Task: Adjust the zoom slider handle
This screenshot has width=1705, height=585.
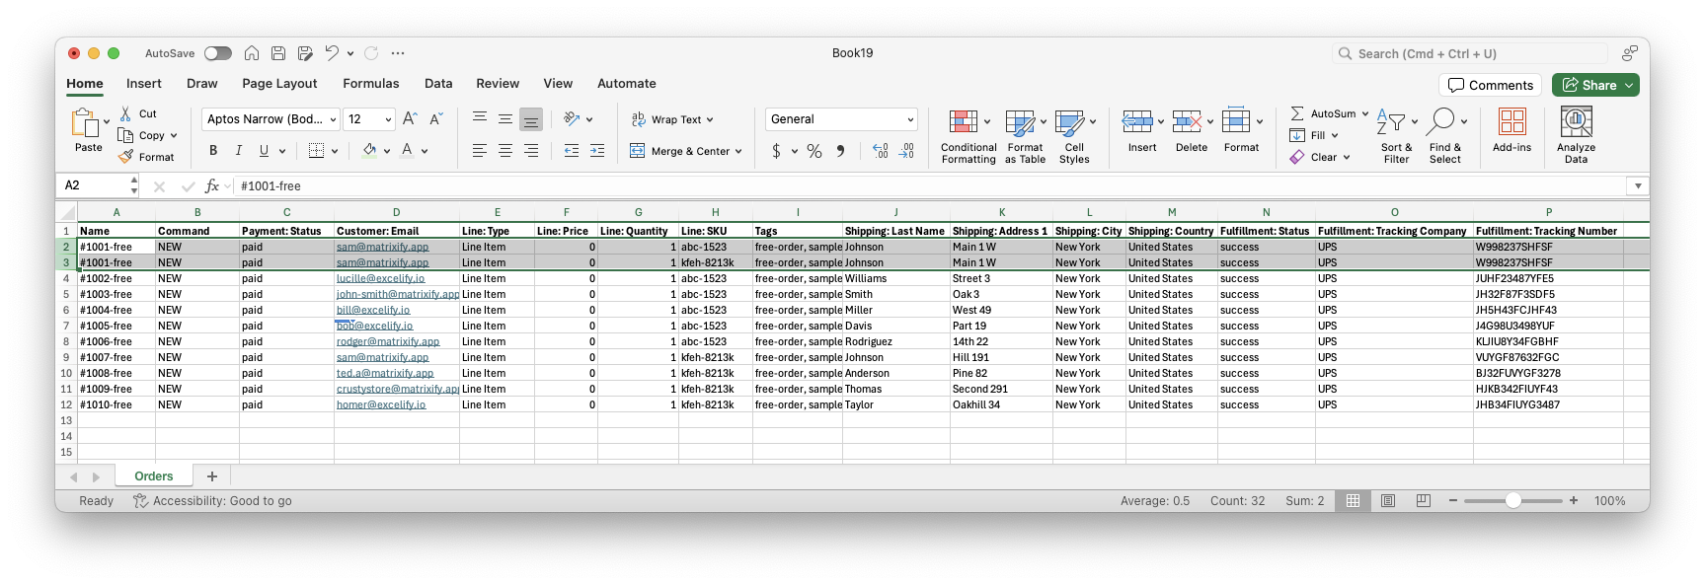Action: tap(1512, 501)
